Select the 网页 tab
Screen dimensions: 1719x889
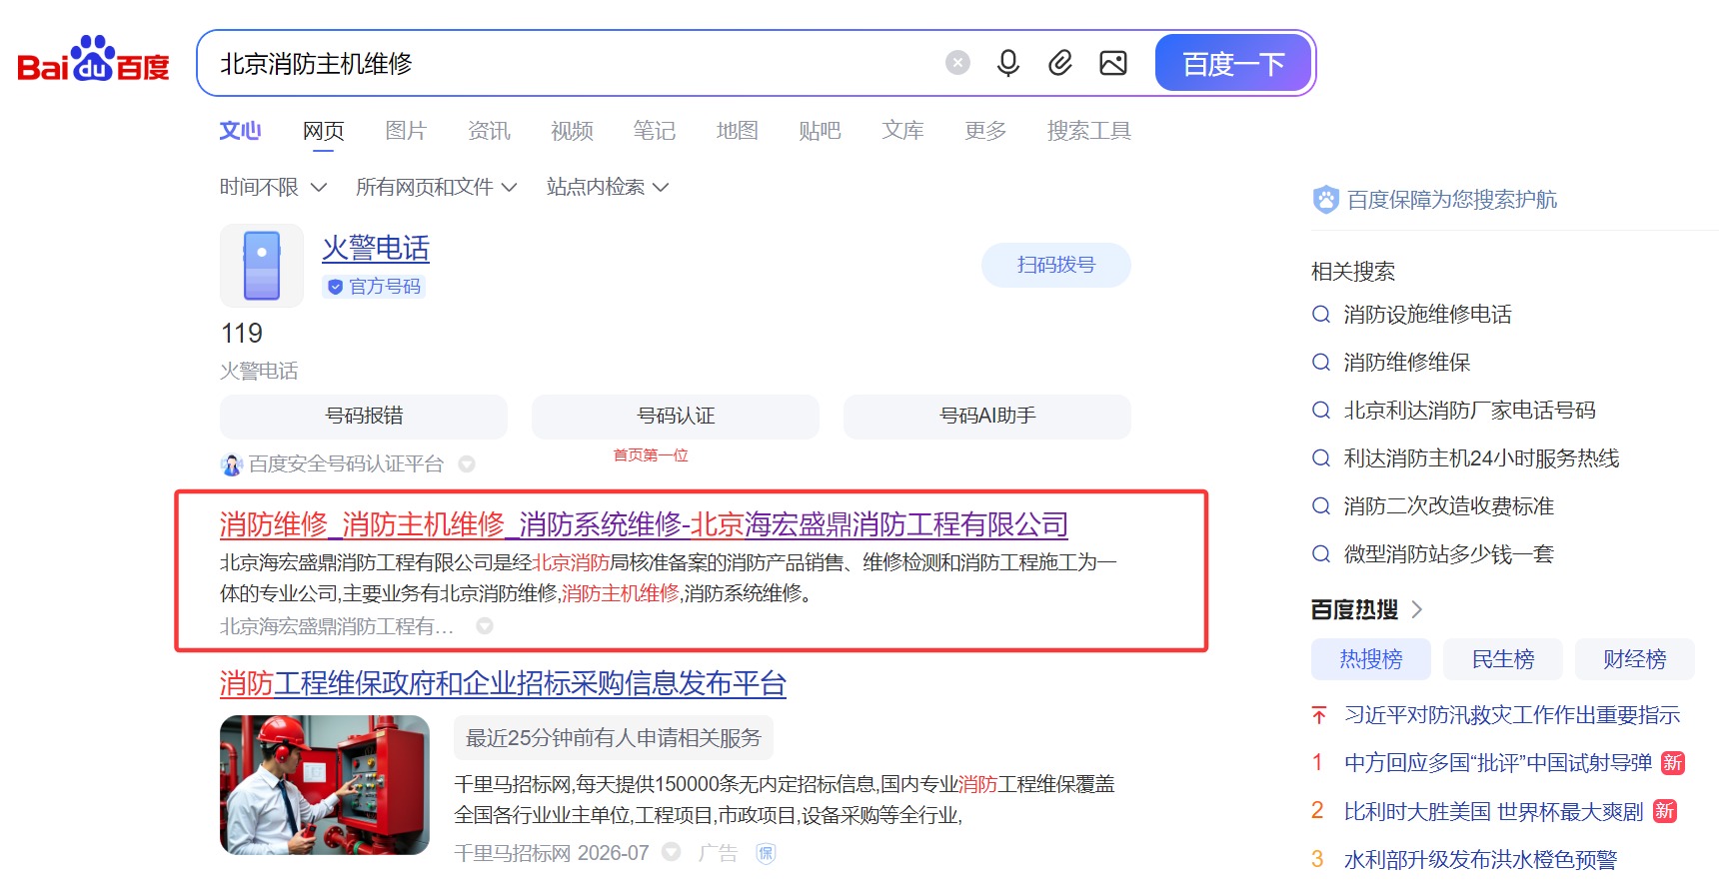[323, 131]
